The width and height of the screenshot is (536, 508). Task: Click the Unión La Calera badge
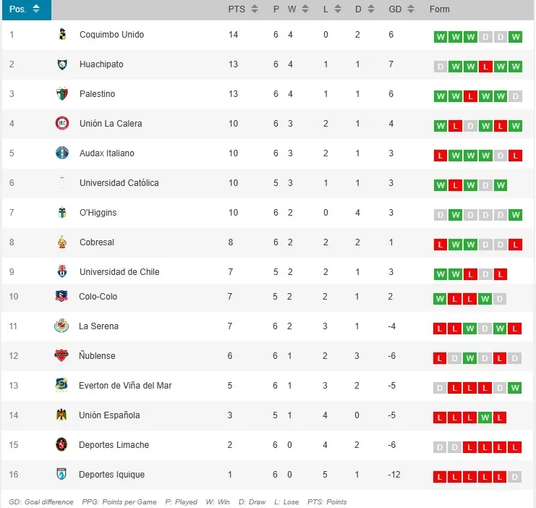click(61, 124)
